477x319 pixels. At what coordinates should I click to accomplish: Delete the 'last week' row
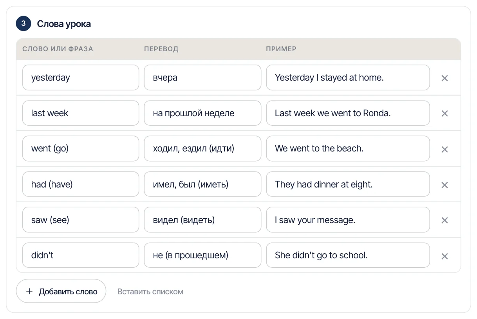tap(444, 114)
